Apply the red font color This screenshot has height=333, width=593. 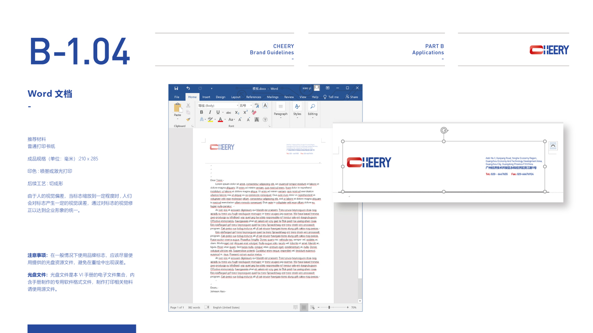221,119
